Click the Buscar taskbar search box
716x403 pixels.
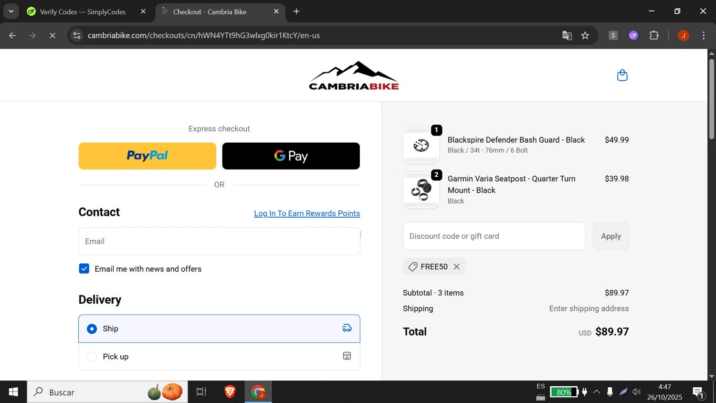(x=107, y=392)
